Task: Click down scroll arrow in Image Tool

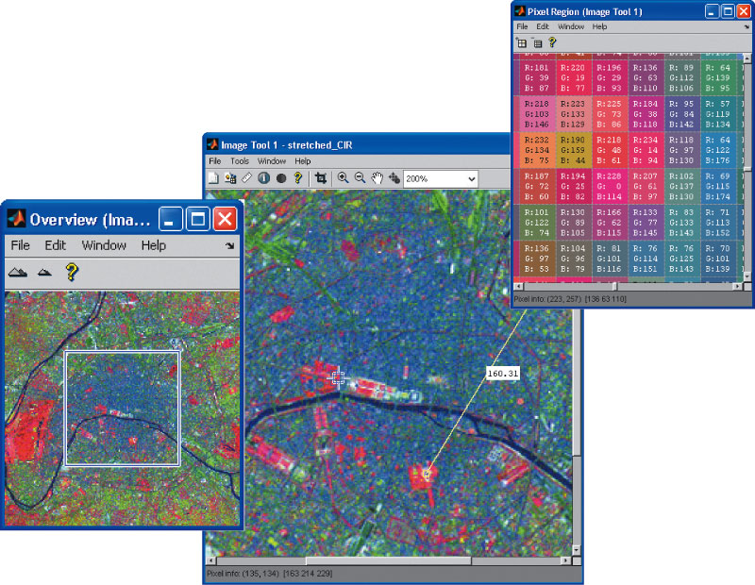Action: pyautogui.click(x=577, y=550)
